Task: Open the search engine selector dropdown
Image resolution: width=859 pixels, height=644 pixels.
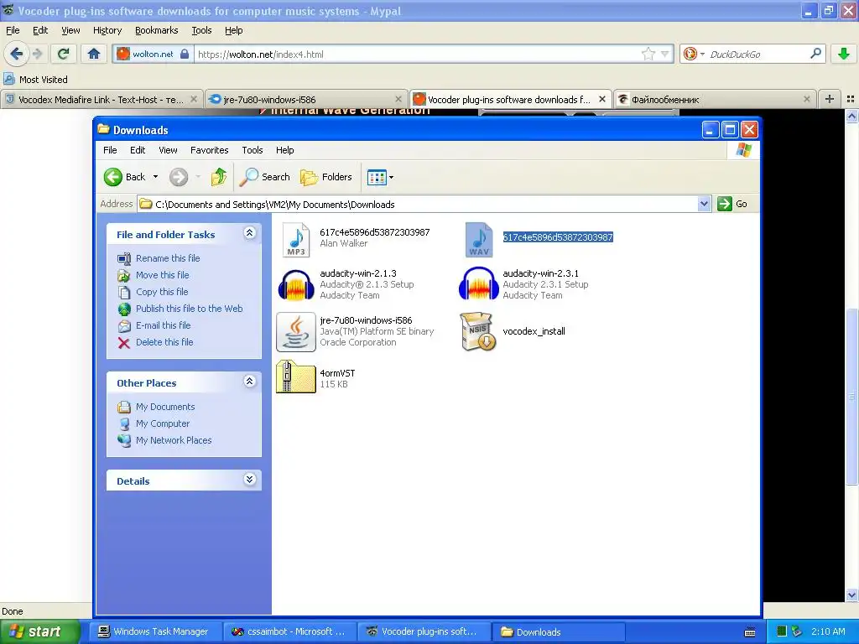Action: tap(693, 54)
